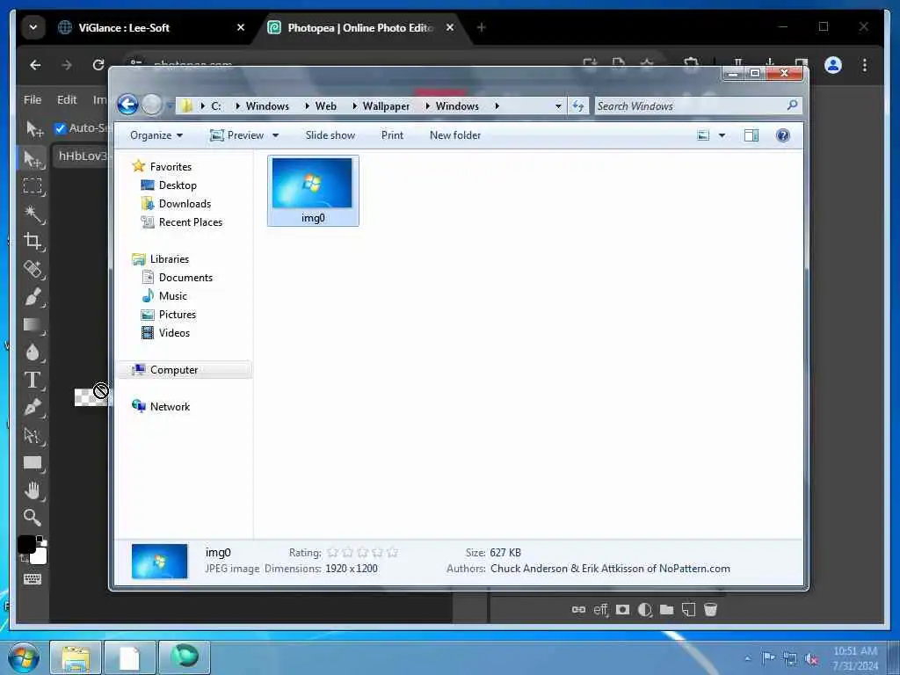Screen dimensions: 900x675
Task: Click the Slide show button
Action: pos(330,135)
